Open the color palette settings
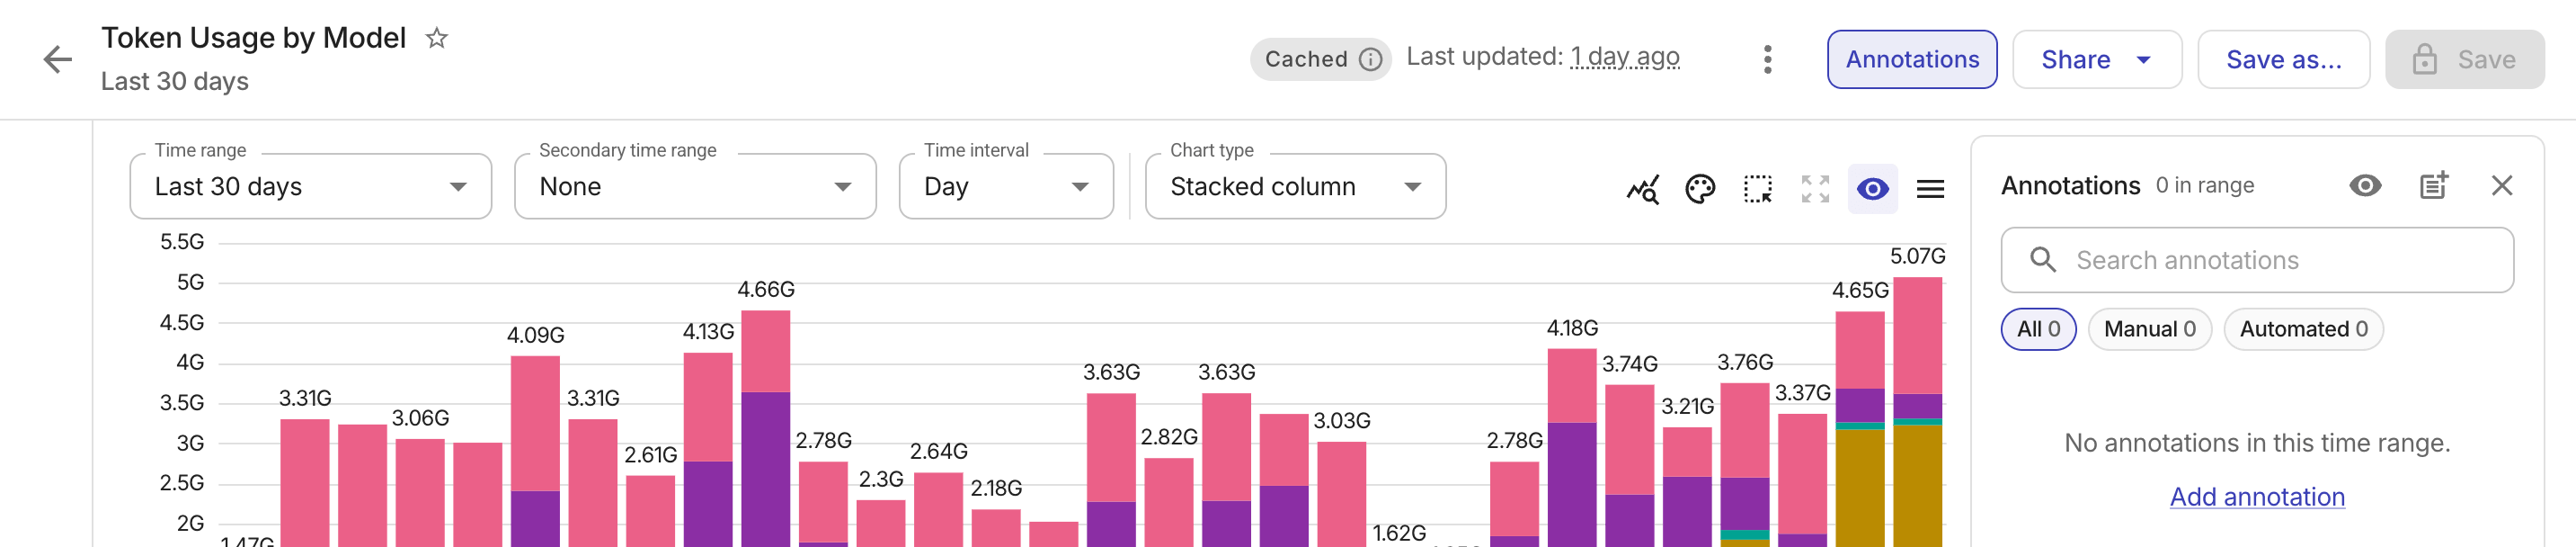This screenshot has height=547, width=2576. pyautogui.click(x=1700, y=188)
